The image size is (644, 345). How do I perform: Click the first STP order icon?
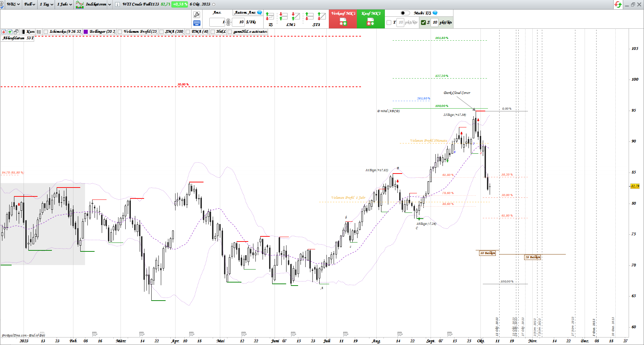coord(309,16)
